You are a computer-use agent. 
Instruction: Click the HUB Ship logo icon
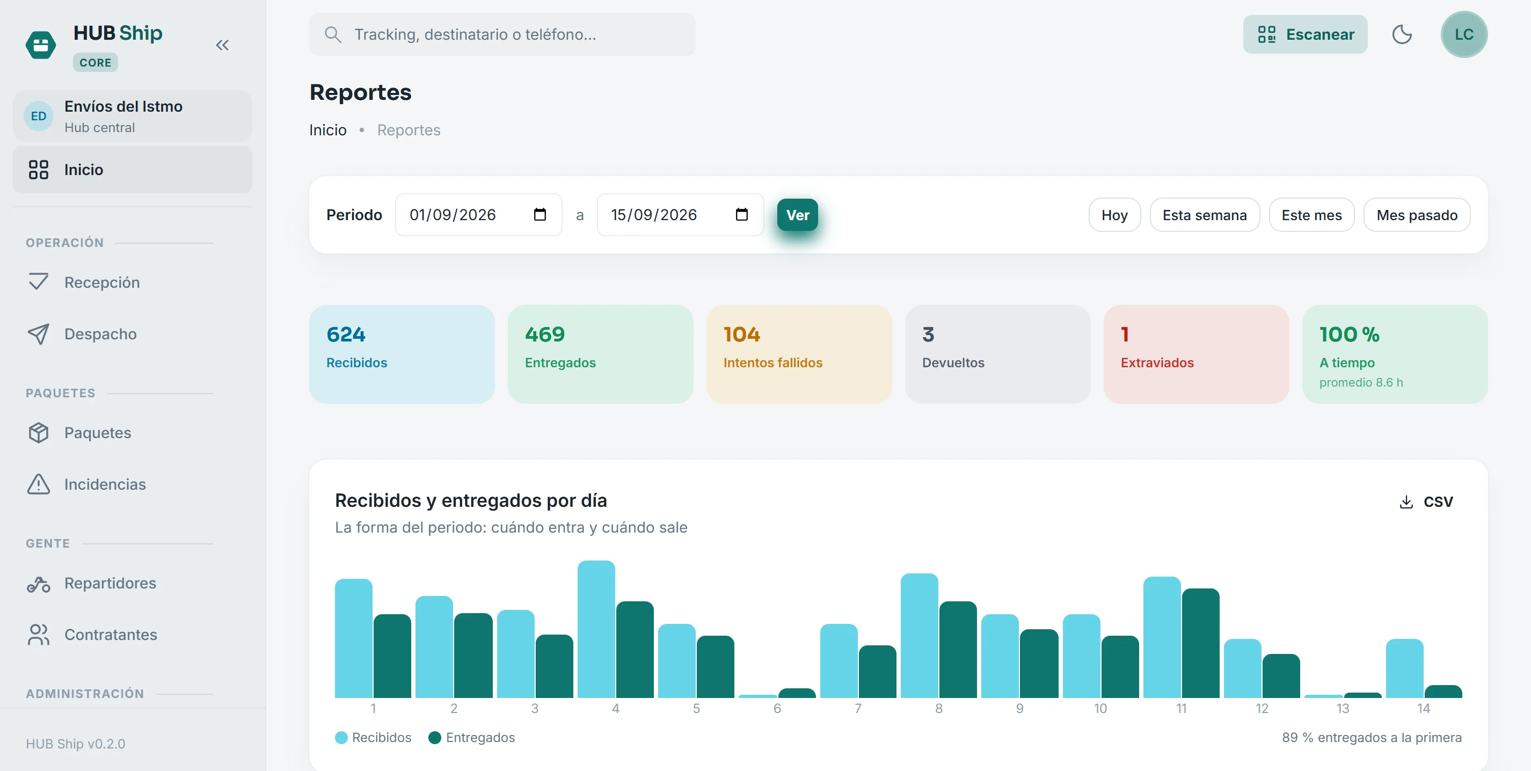41,45
